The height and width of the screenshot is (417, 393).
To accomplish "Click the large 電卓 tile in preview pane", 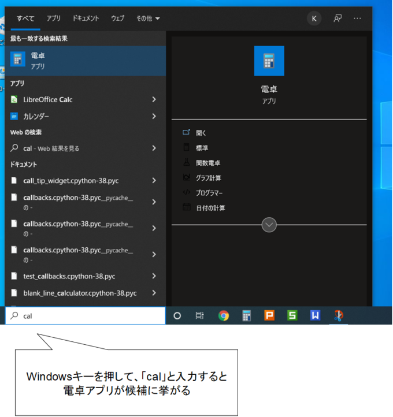I will [x=269, y=61].
